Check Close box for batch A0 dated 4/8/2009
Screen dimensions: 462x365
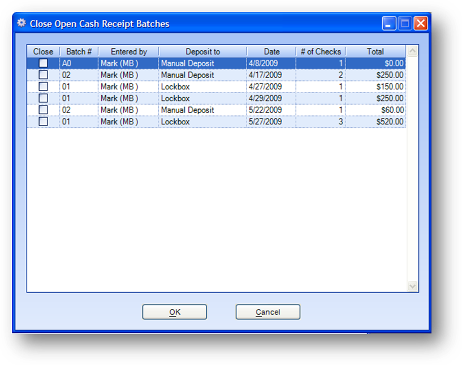pos(44,63)
